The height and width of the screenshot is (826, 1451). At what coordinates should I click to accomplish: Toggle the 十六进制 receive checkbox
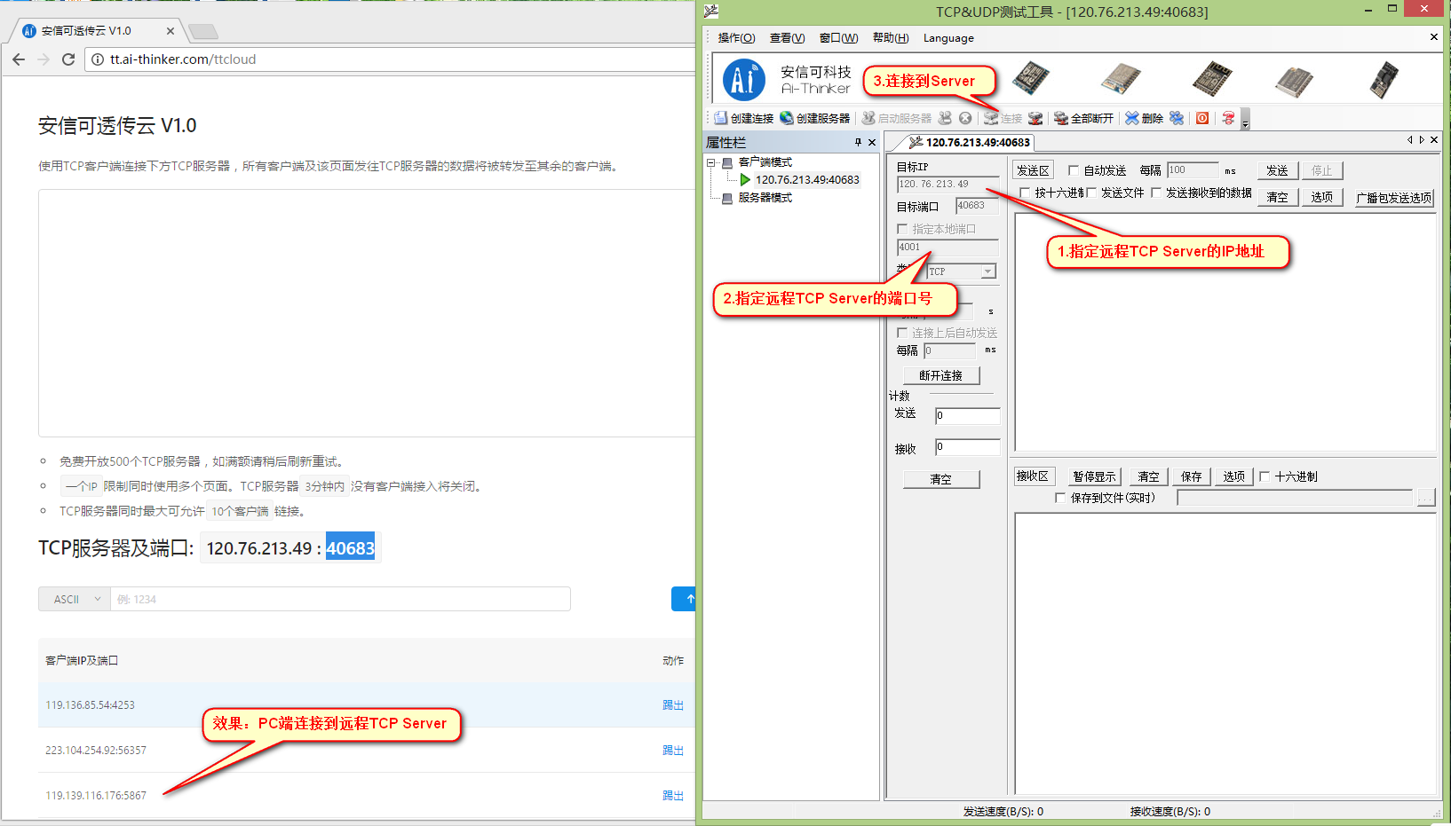(1265, 476)
